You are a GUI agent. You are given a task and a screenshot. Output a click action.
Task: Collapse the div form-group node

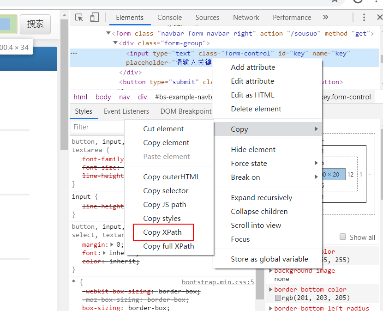pos(115,43)
